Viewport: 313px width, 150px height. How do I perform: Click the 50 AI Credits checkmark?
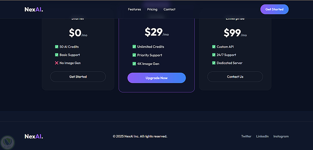tap(57, 47)
